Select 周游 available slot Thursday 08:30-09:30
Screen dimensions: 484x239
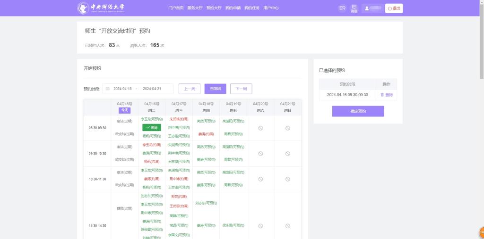pos(207,121)
